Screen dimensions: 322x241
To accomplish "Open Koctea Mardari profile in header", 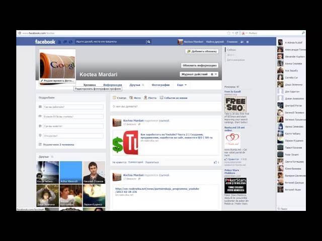I will [x=190, y=42].
